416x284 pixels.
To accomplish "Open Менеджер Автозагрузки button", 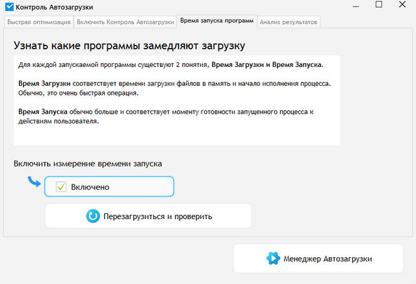I will tap(318, 259).
